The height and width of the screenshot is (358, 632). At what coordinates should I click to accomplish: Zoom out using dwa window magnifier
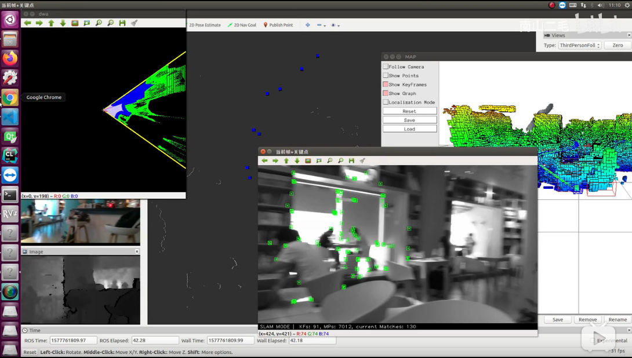pyautogui.click(x=110, y=23)
